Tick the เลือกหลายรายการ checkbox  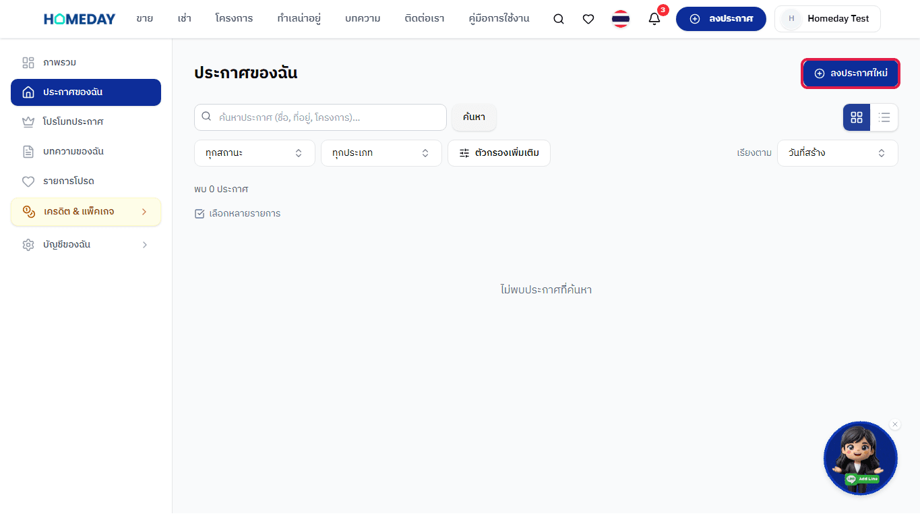tap(200, 214)
